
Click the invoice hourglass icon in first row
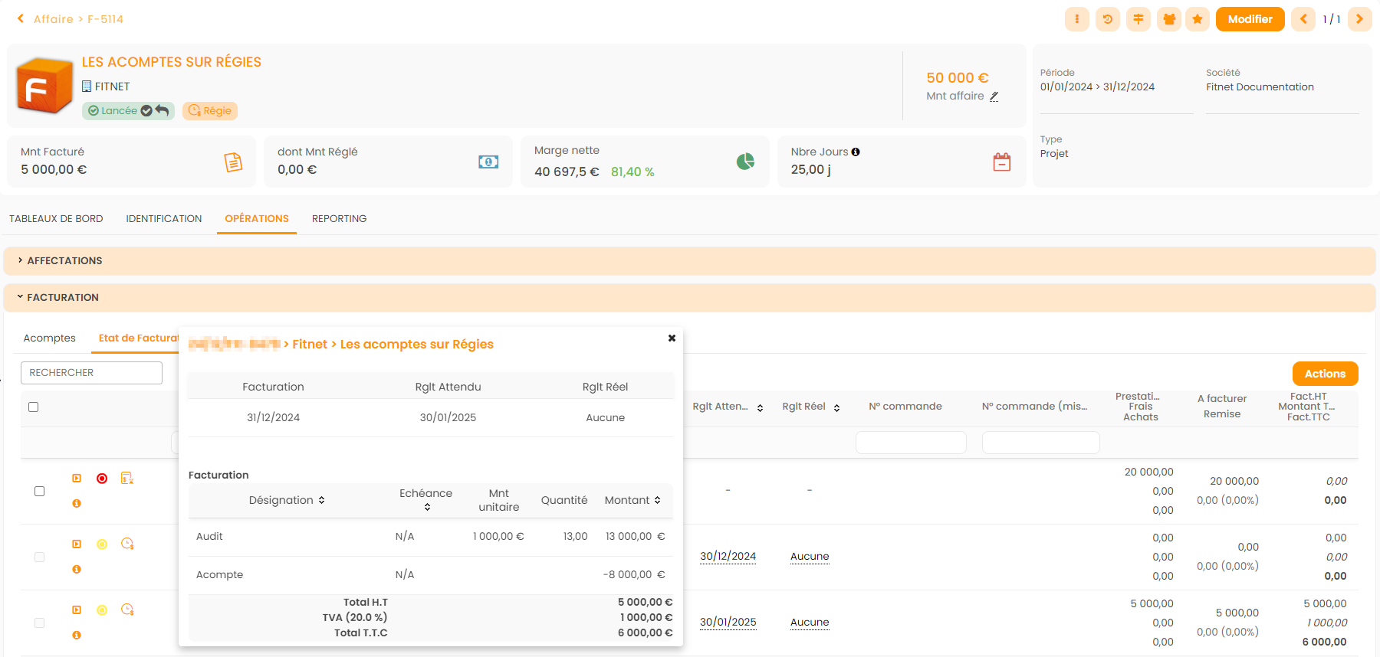pyautogui.click(x=127, y=479)
